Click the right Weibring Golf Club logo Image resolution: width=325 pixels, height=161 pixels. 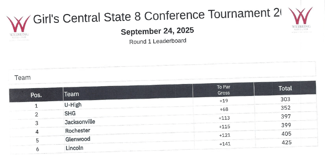[301, 20]
